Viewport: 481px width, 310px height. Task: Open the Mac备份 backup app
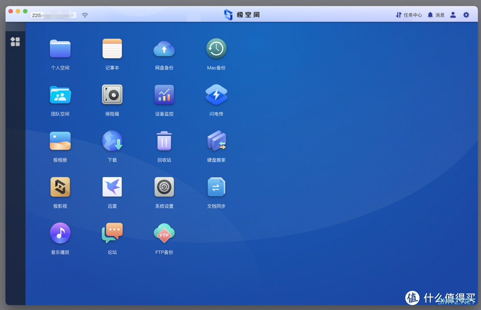(216, 49)
